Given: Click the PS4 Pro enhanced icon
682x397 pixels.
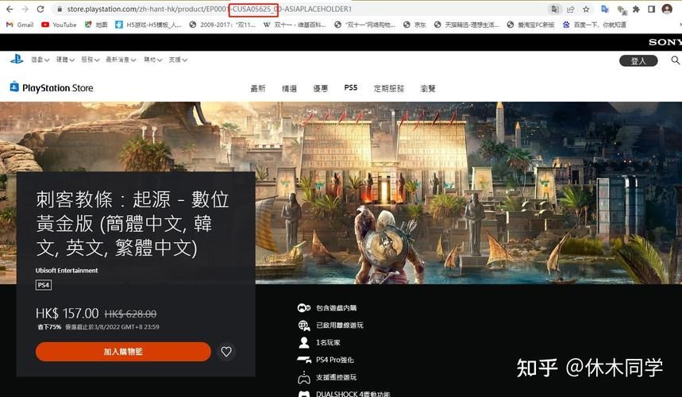Looking at the screenshot, I should tap(303, 360).
